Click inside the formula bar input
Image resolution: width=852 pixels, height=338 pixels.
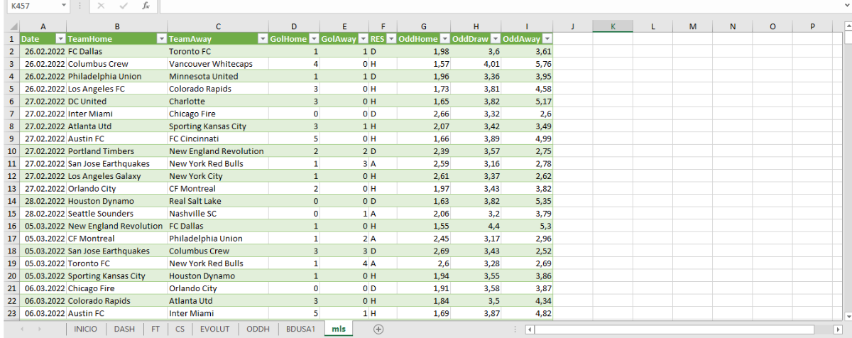coord(497,6)
